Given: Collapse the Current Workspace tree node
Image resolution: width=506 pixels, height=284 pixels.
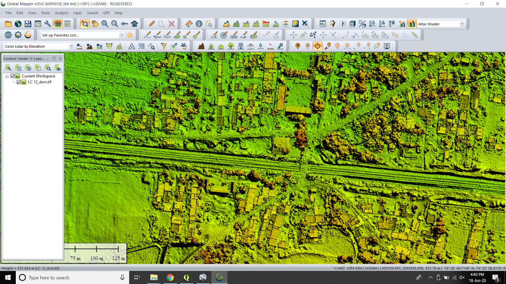Looking at the screenshot, I should 7,76.
